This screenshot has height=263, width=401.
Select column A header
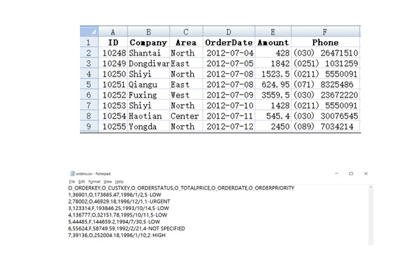pos(113,31)
